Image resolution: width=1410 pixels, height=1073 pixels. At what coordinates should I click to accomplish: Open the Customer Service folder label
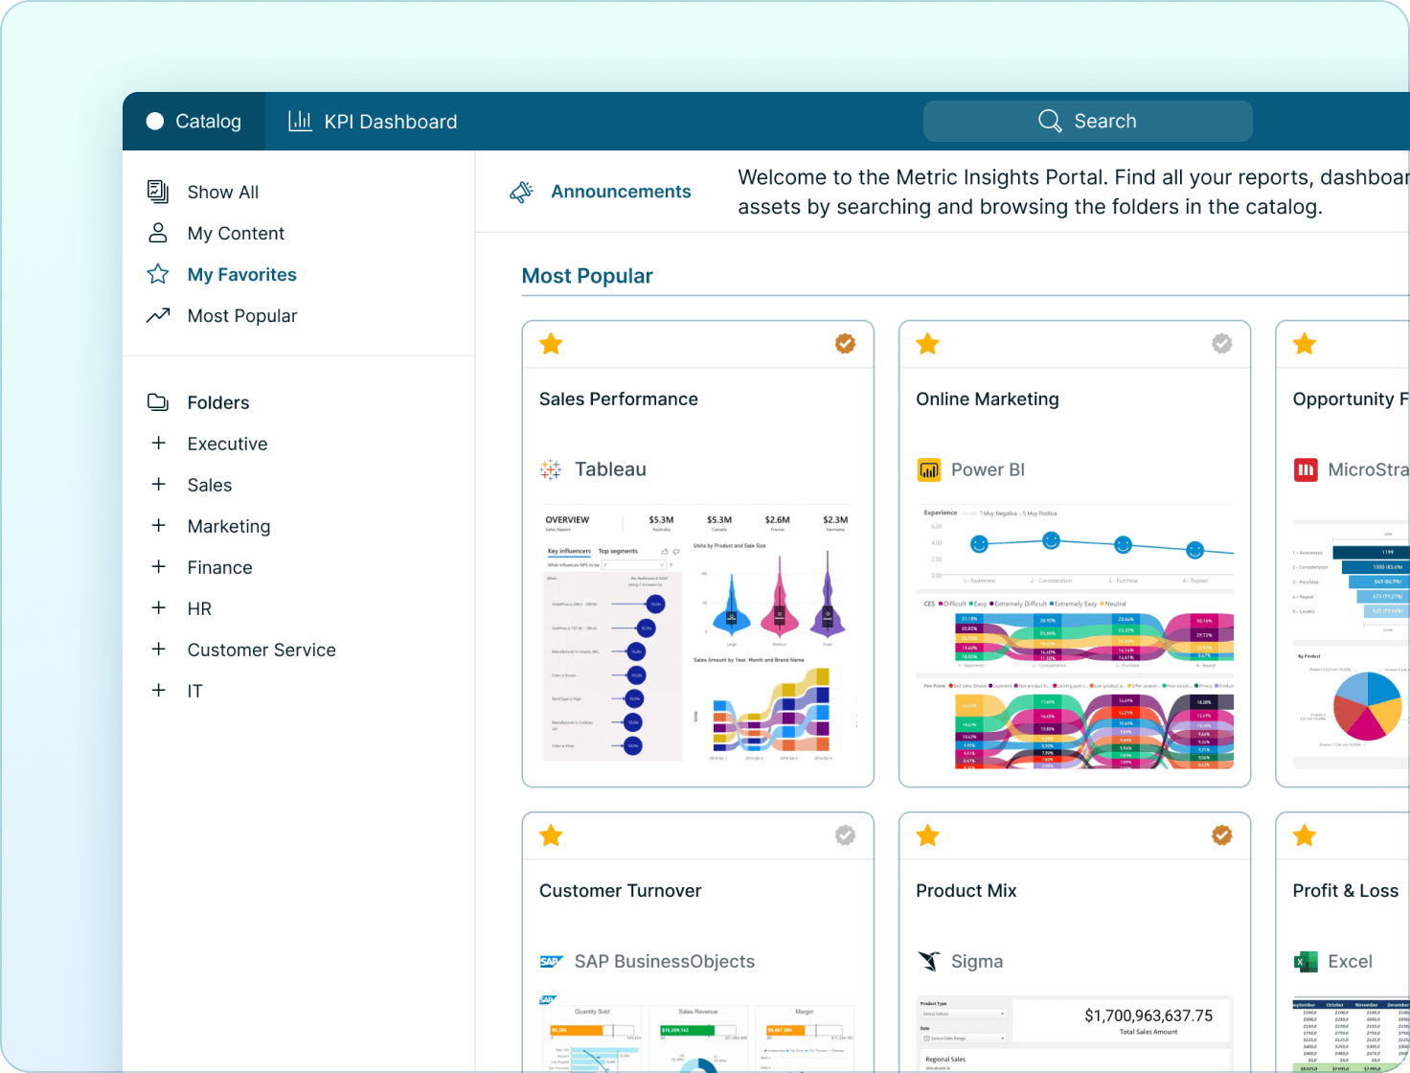[262, 650]
